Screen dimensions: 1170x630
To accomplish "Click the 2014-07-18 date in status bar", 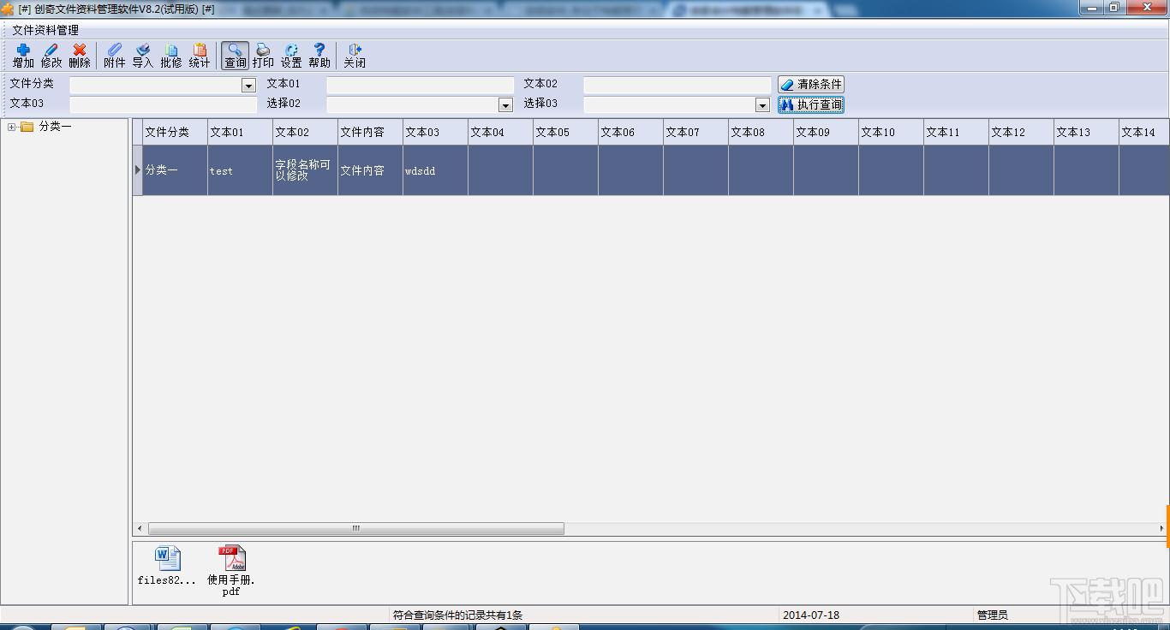I will pyautogui.click(x=810, y=615).
